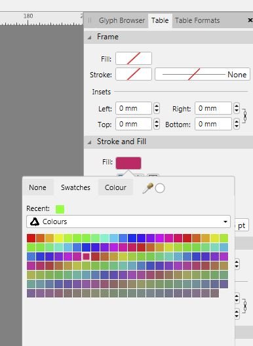Viewport: 253px width, 346px height.
Task: Click the Frame Fill swatch
Action: pyautogui.click(x=134, y=58)
